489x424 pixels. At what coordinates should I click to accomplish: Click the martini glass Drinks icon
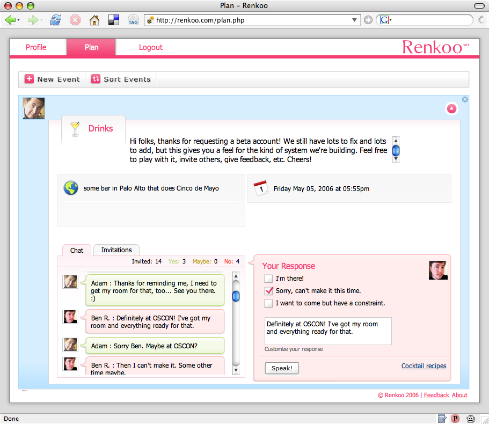[x=75, y=129]
